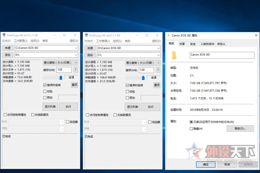The image size is (260, 173).
Task: Click the ? buffer help button in middle FastCopy
Action: tap(158, 70)
